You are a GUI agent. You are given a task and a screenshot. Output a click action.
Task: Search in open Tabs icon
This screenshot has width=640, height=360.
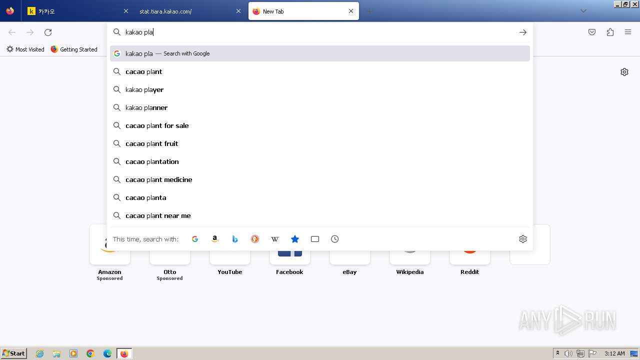pos(315,239)
